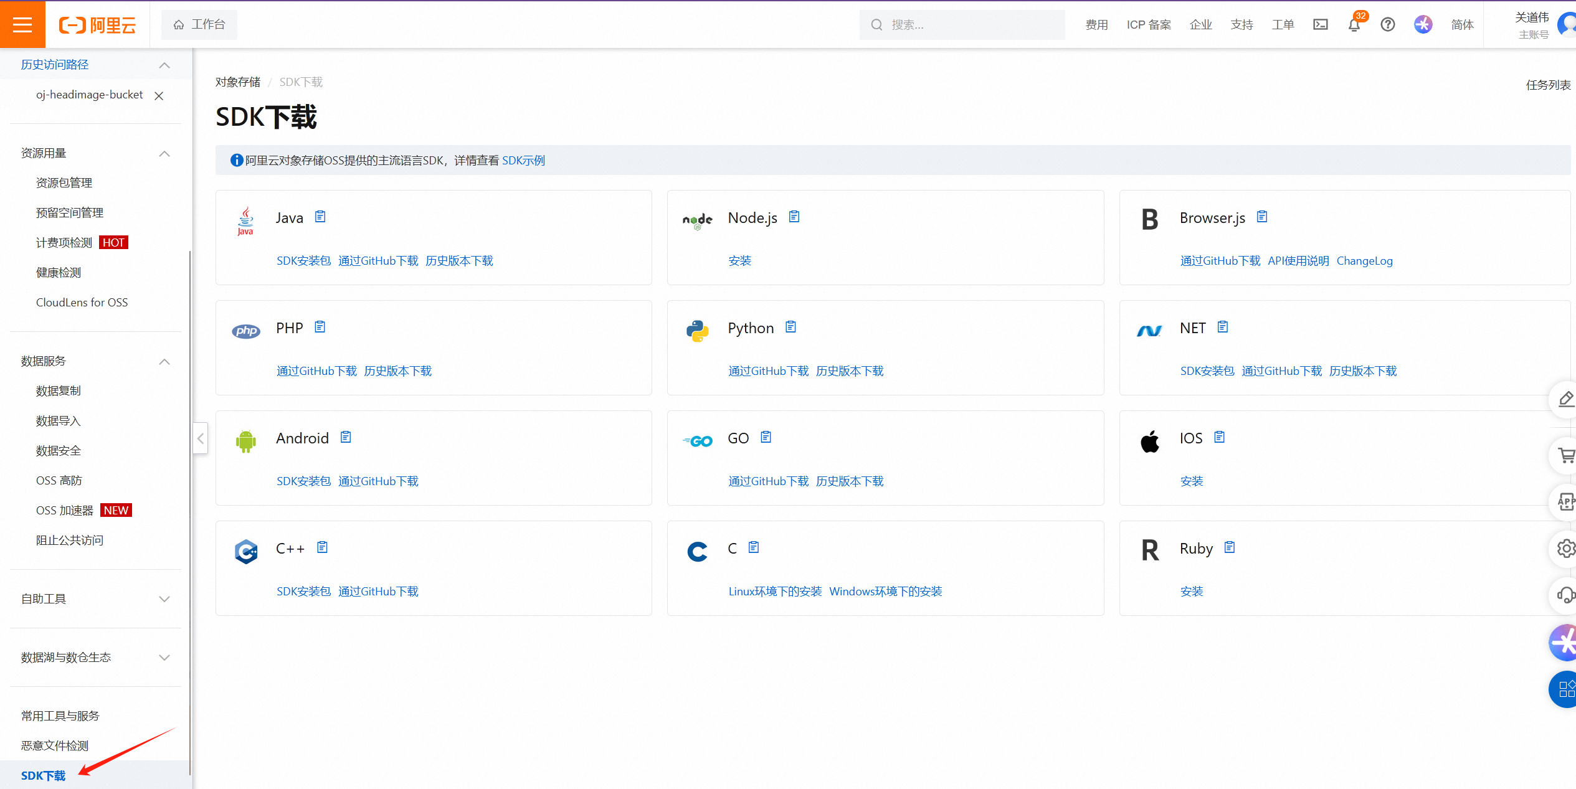Collapse the left sidebar with arrow handle
Viewport: 1576px width, 789px height.
pos(200,438)
